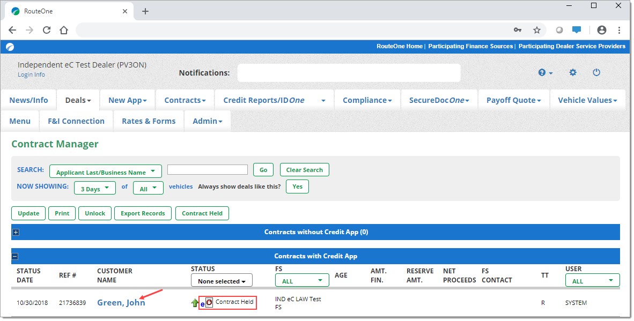Screen dimensions: 634x321
Task: Open the Contracts menu
Action: point(185,100)
